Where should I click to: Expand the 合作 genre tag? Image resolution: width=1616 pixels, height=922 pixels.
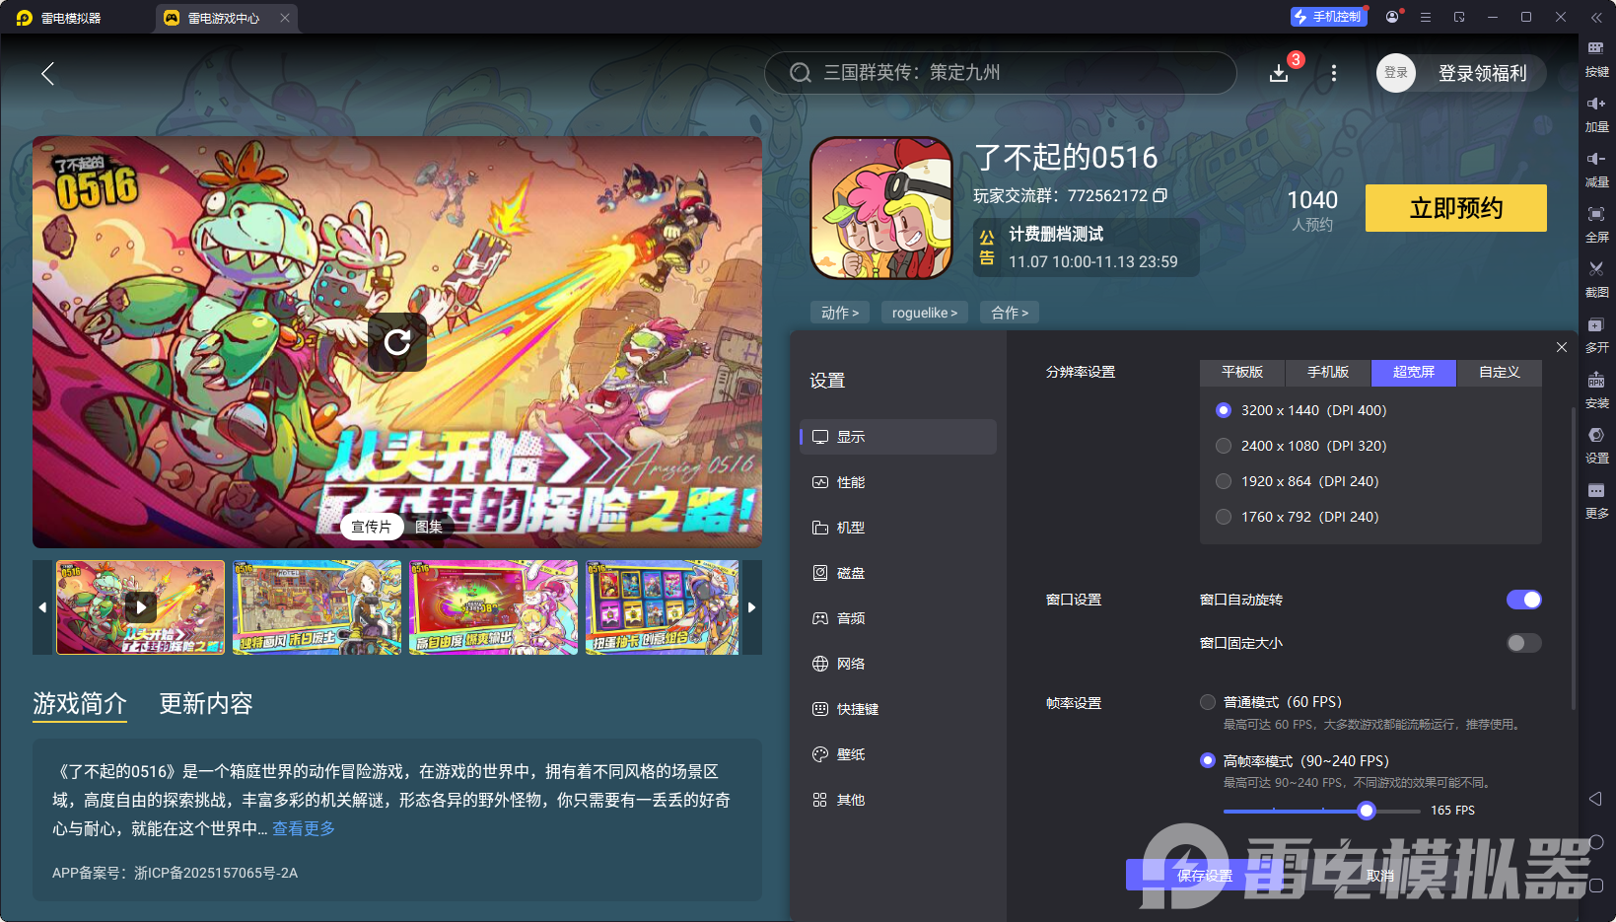1010,313
